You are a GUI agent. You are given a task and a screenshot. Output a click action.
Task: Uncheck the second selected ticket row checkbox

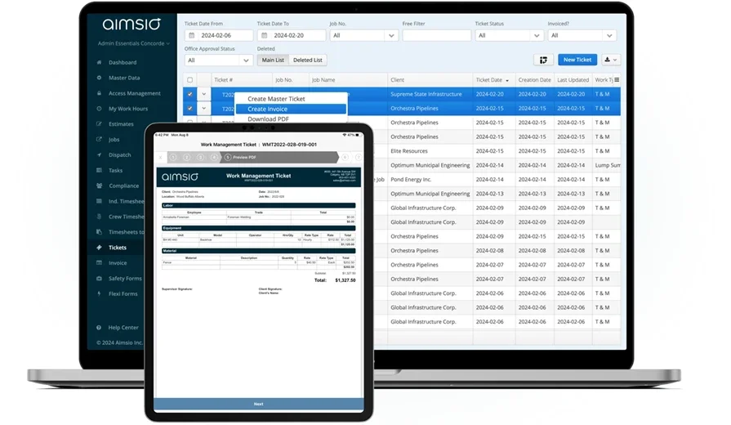point(190,108)
